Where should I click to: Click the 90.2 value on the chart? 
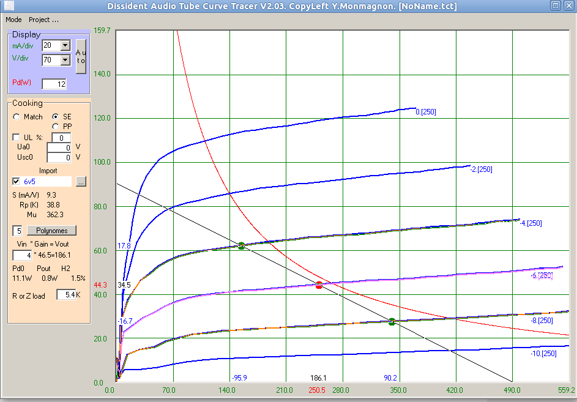pos(390,378)
